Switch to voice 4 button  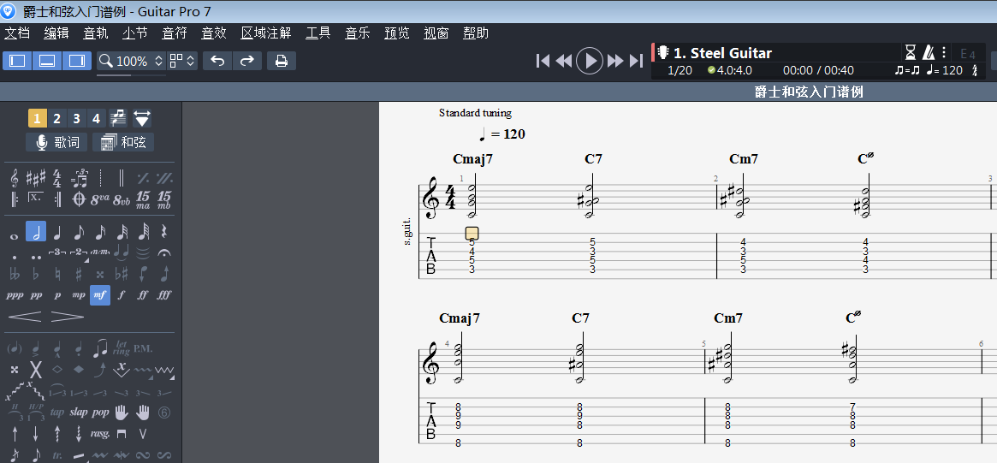[96, 118]
